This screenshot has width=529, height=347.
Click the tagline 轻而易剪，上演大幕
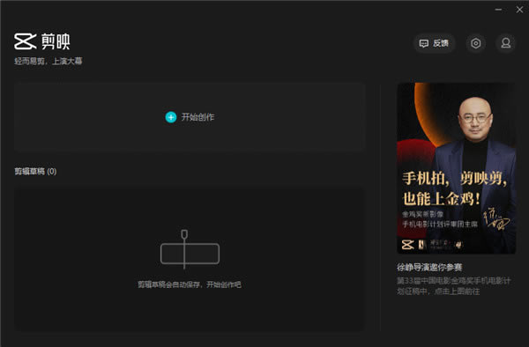pyautogui.click(x=48, y=62)
